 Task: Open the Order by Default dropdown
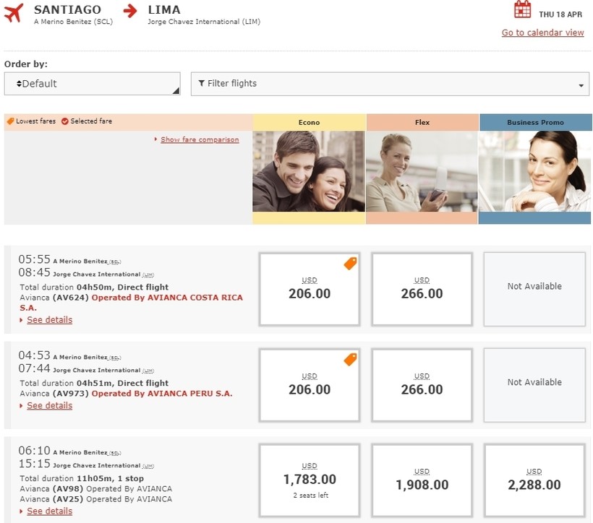click(x=92, y=84)
